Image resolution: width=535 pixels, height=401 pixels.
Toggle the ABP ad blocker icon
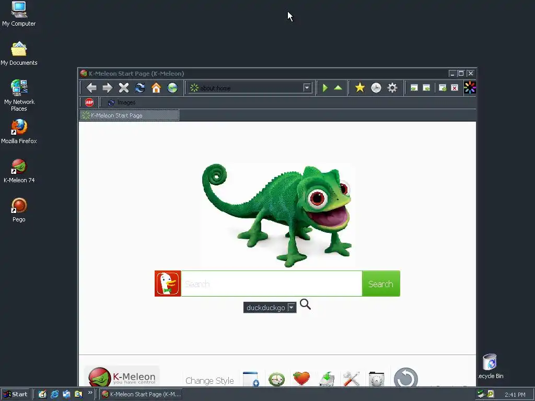pos(89,102)
